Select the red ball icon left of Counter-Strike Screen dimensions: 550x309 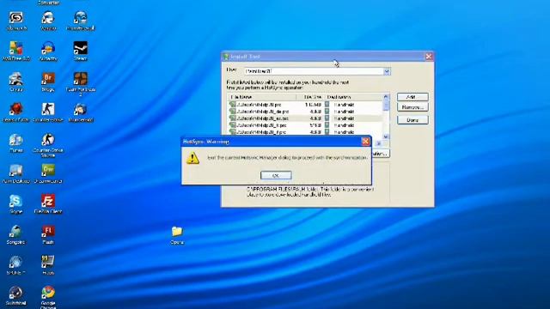tap(16, 112)
